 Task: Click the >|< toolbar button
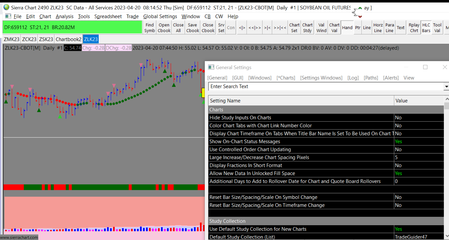tap(267, 28)
